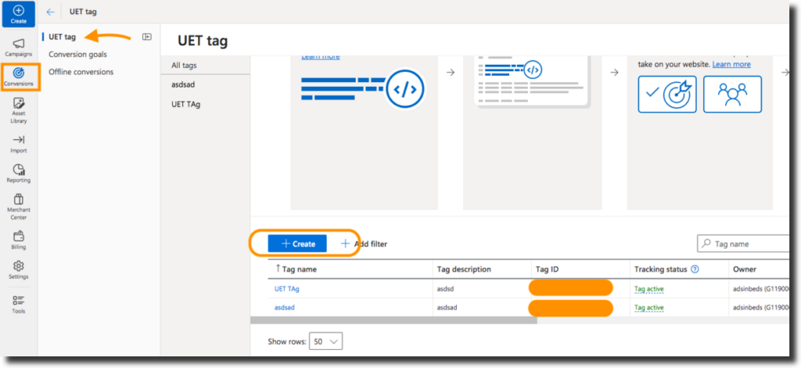
Task: Open the Import section
Action: click(x=18, y=144)
